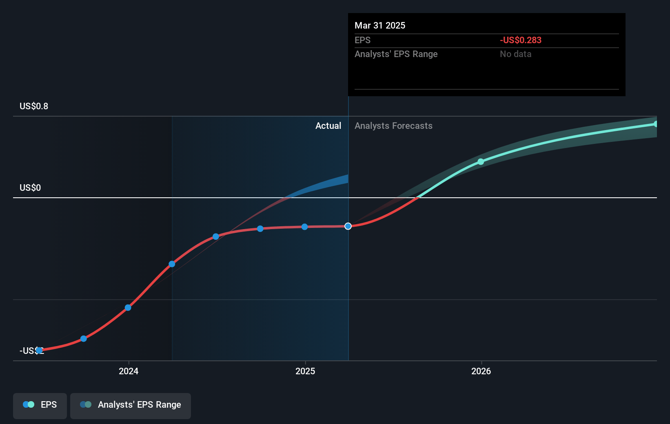Click the Actual label
Screen dimensions: 670x424
pyautogui.click(x=328, y=126)
